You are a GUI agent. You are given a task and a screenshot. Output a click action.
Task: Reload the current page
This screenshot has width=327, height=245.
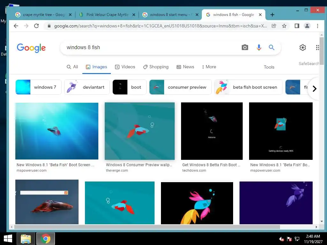(x=36, y=26)
